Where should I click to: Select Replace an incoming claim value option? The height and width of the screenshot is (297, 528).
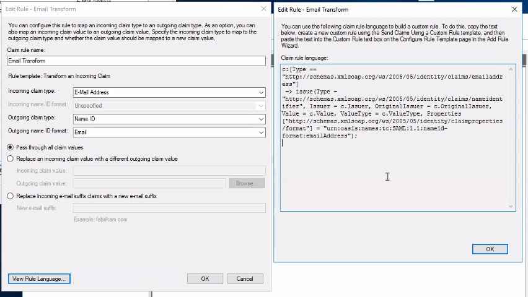tap(10, 159)
